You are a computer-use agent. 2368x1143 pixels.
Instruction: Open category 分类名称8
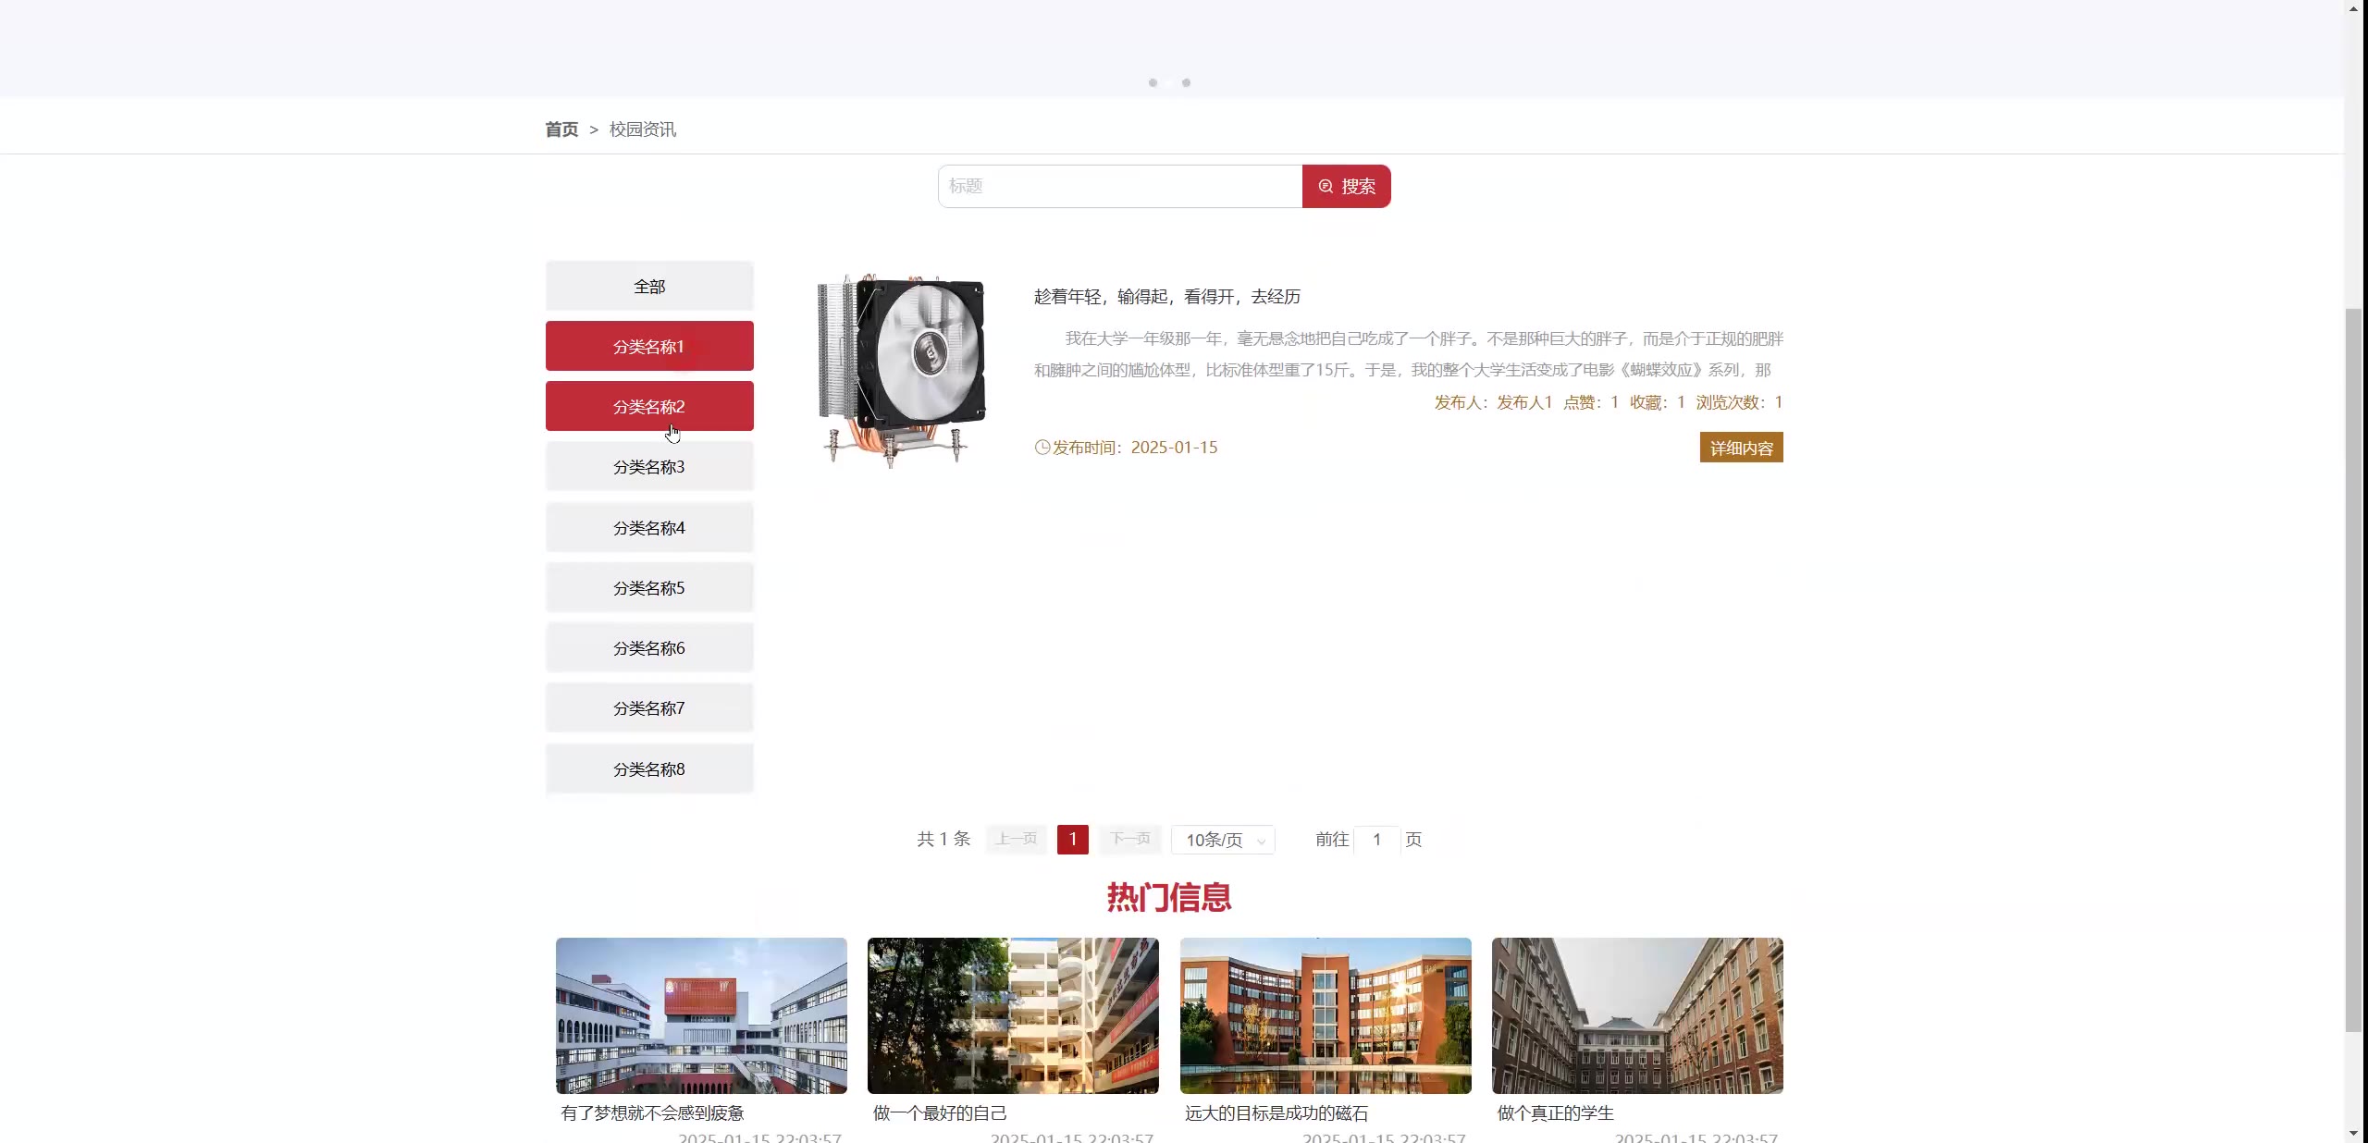click(649, 768)
